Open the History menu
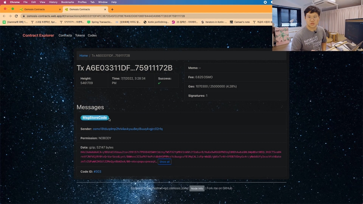The image size is (363, 204). [x=53, y=2]
